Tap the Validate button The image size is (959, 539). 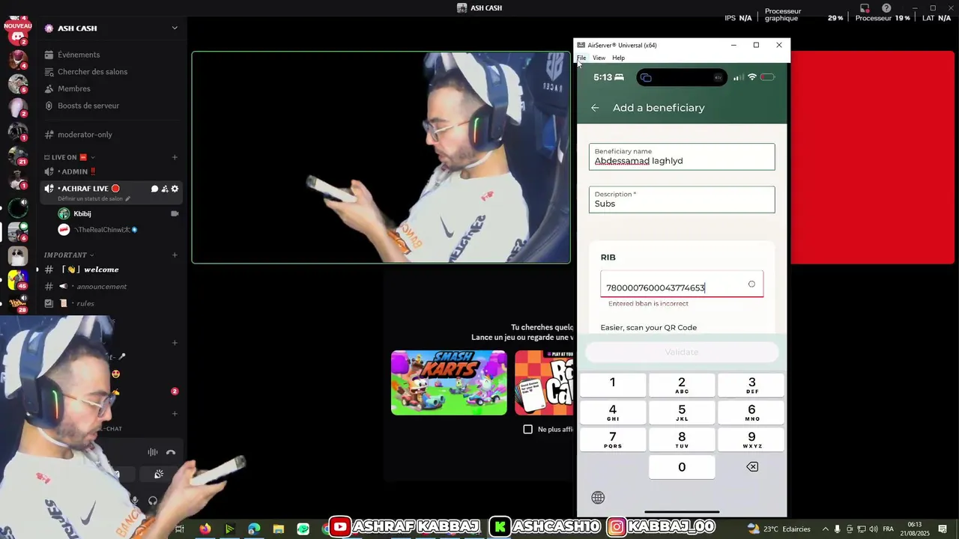(682, 352)
